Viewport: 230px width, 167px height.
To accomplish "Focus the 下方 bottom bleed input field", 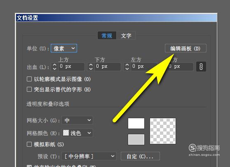I will (108, 67).
